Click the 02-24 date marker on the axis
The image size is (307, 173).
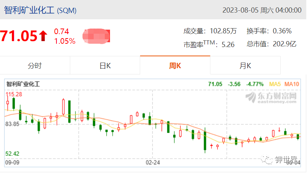pyautogui.click(x=153, y=163)
